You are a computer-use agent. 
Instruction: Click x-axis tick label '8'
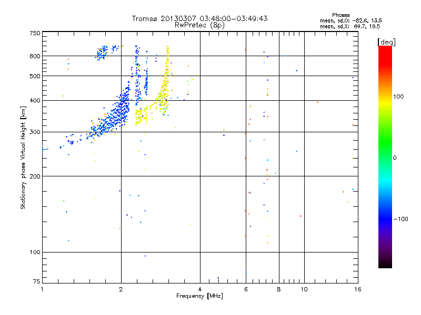point(279,289)
